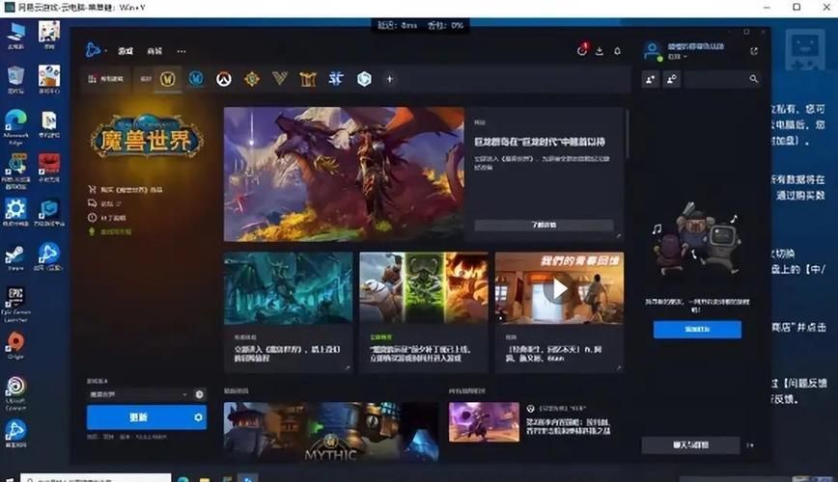Image resolution: width=838 pixels, height=482 pixels.
Task: Select the blue WoW Classic icon
Action: point(196,78)
